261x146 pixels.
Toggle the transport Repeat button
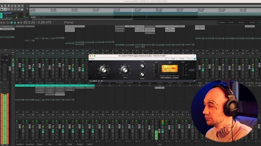tap(15, 23)
